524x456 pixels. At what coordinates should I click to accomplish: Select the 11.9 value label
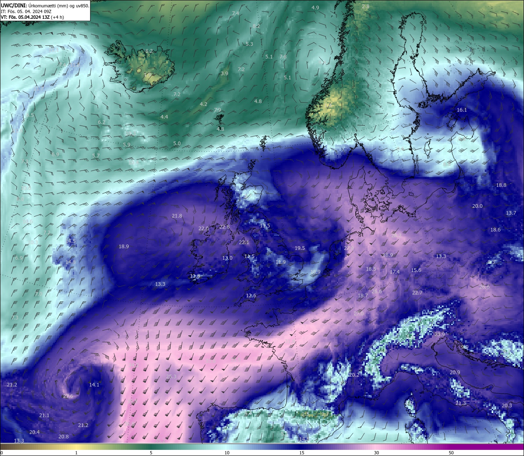280,262
